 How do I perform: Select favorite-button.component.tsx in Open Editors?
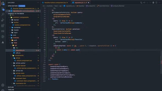tap(24, 8)
